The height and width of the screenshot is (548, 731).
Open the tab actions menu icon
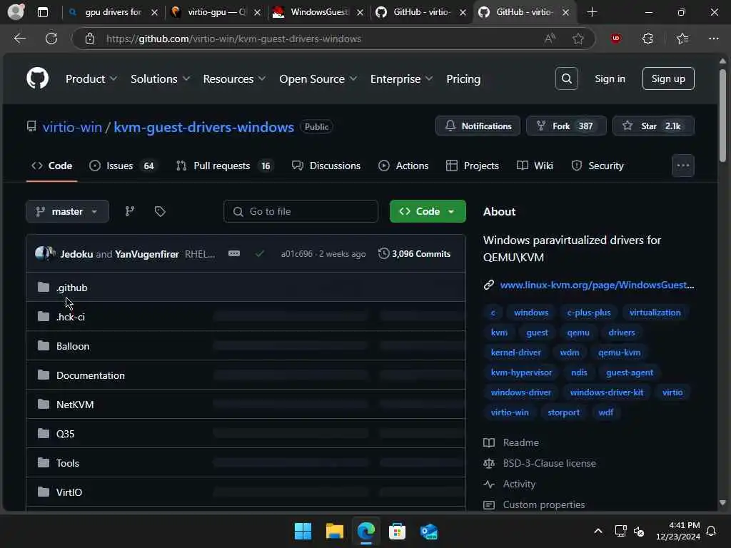tap(42, 12)
